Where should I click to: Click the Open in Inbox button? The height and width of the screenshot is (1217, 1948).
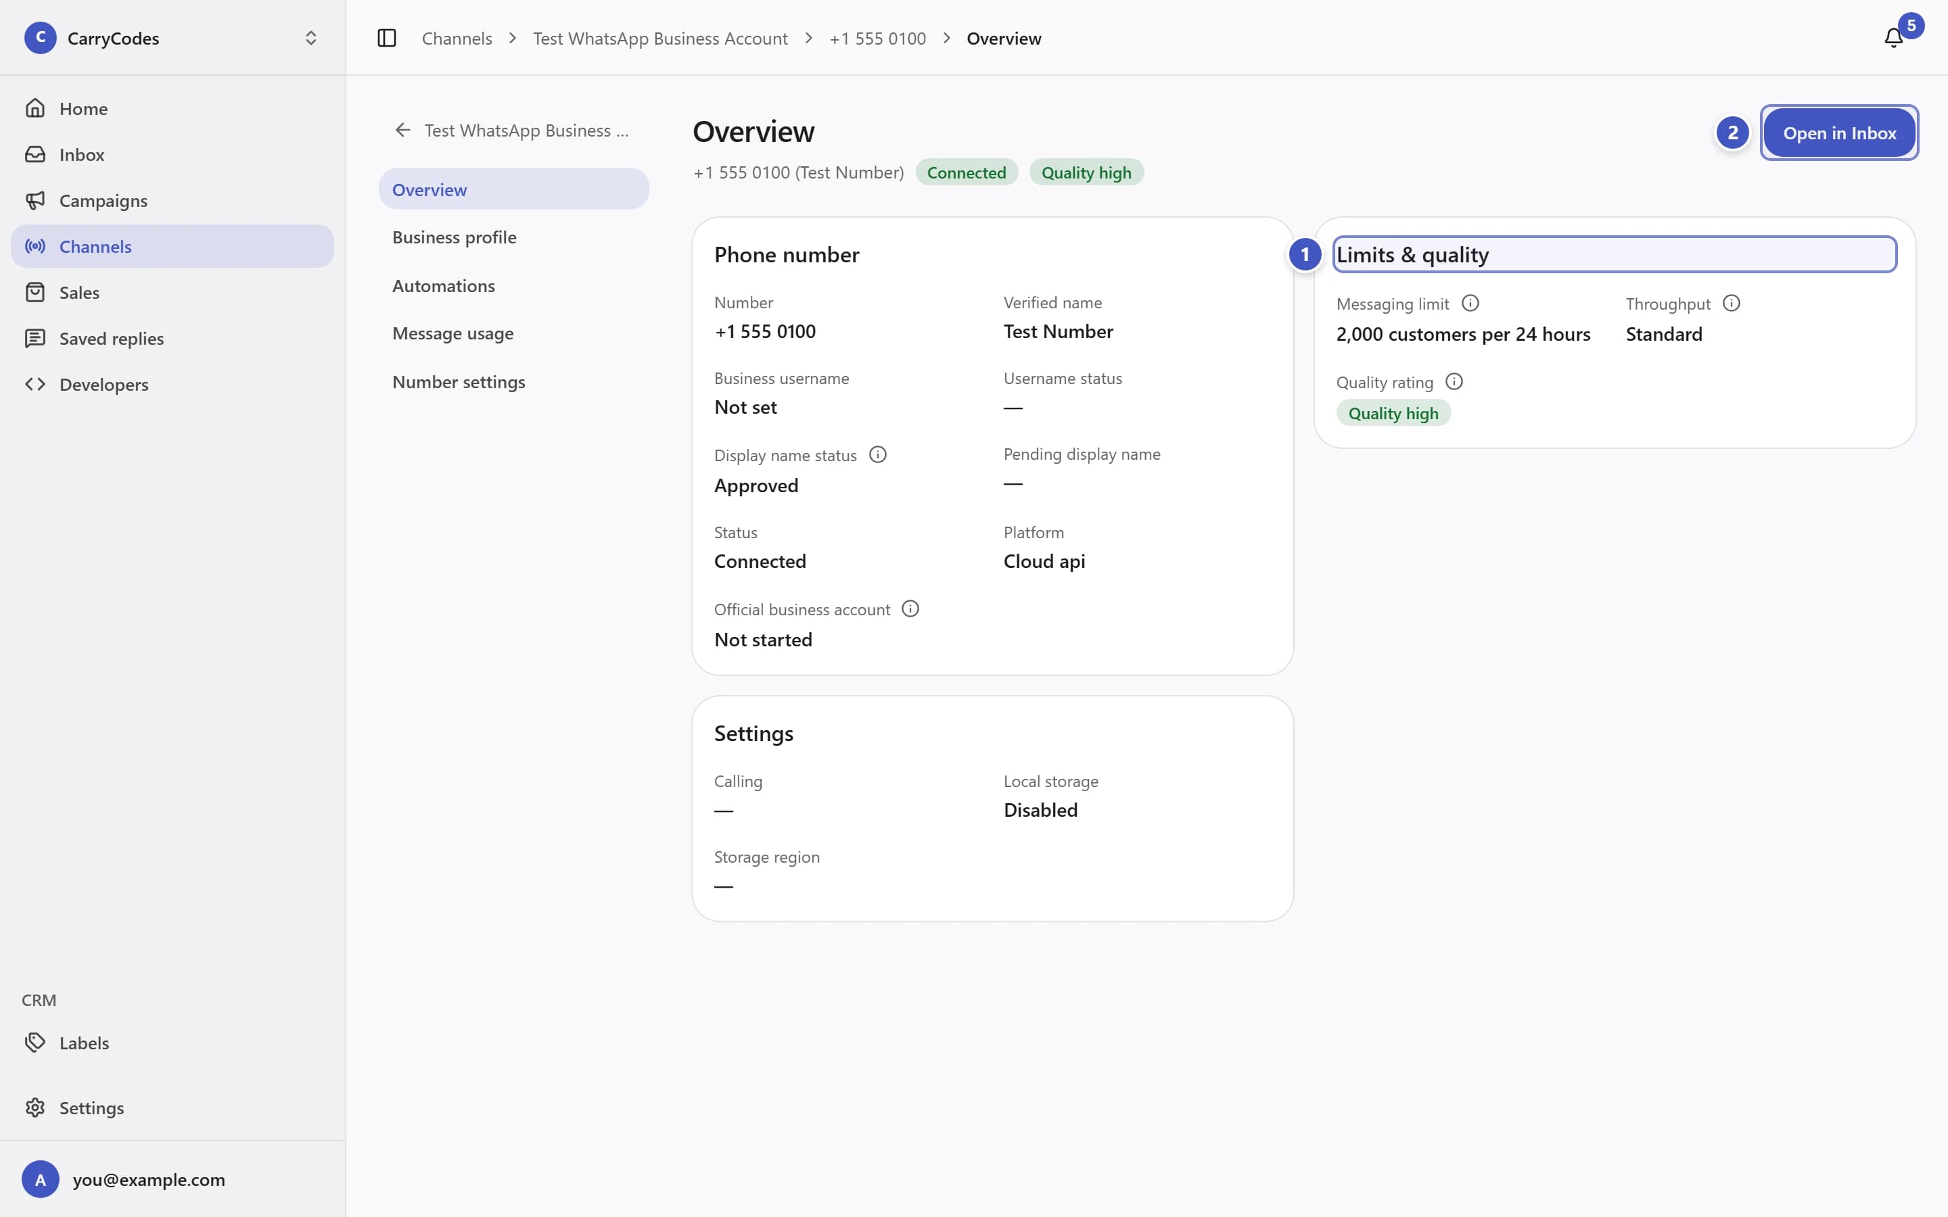click(1839, 133)
